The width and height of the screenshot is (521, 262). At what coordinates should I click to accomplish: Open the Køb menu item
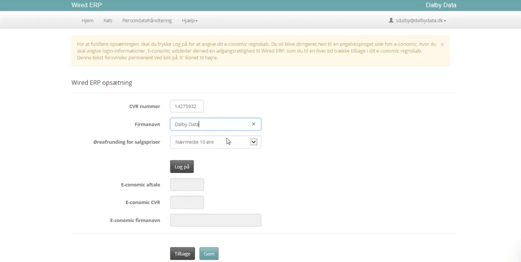pyautogui.click(x=108, y=21)
